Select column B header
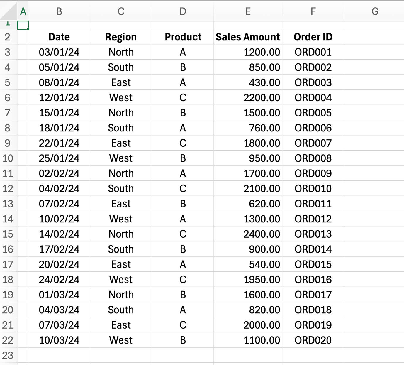This screenshot has height=365, width=404. pyautogui.click(x=59, y=11)
